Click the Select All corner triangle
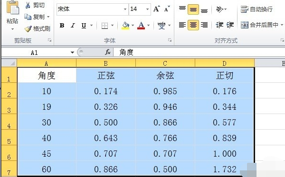Viewport: 285px width, 177px height. pos(9,63)
